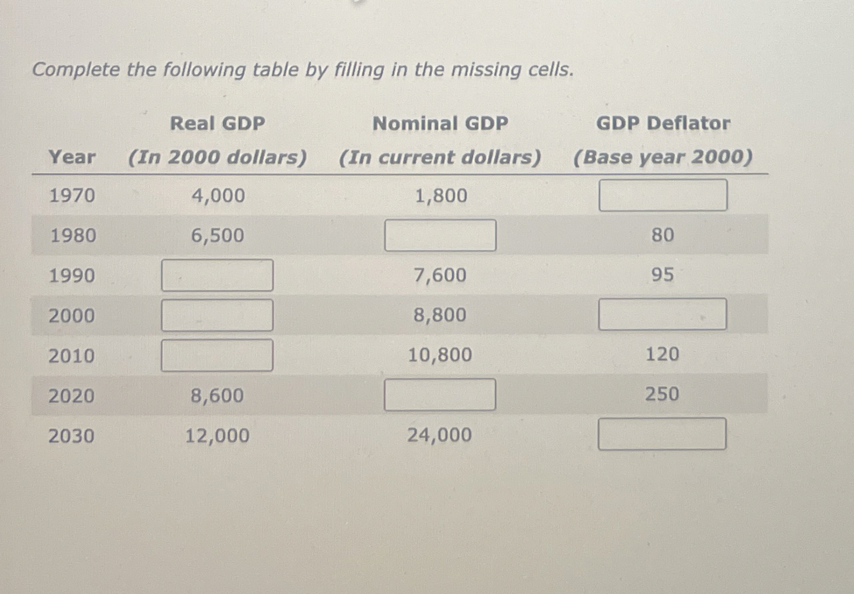Click the GDP Deflator blank for year 2000
The width and height of the screenshot is (854, 594).
tap(662, 314)
